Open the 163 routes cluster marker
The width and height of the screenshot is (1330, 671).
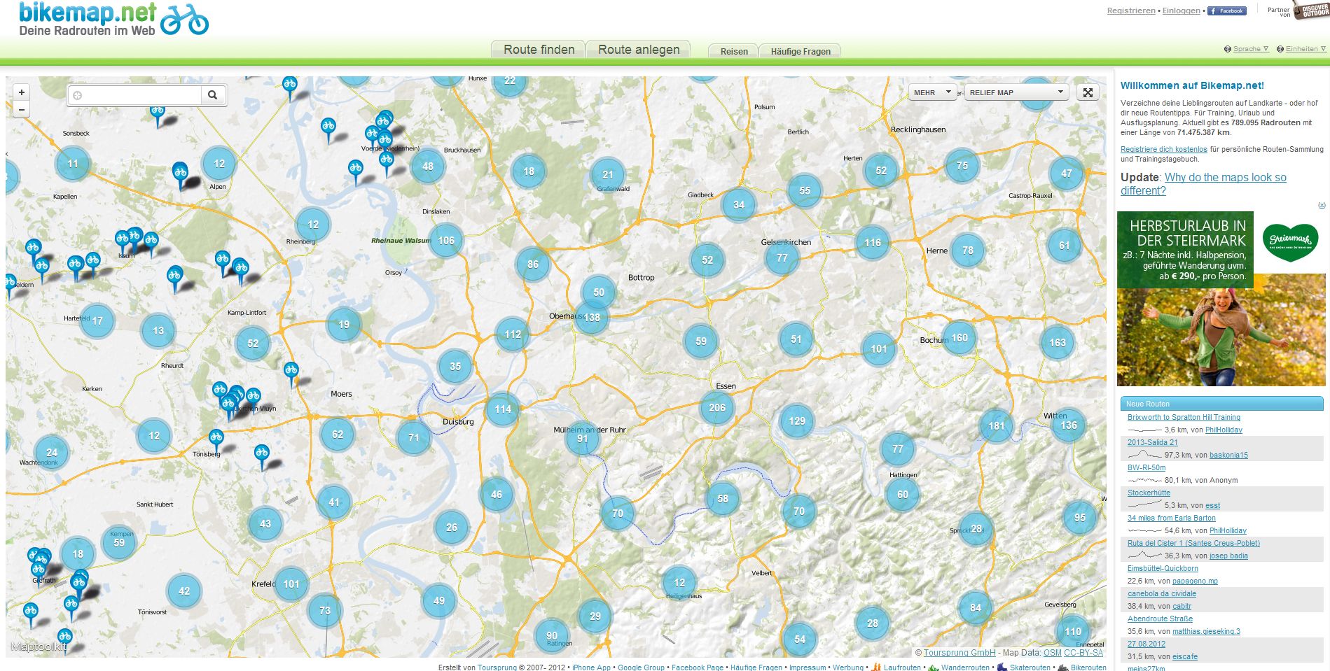[x=1057, y=343]
